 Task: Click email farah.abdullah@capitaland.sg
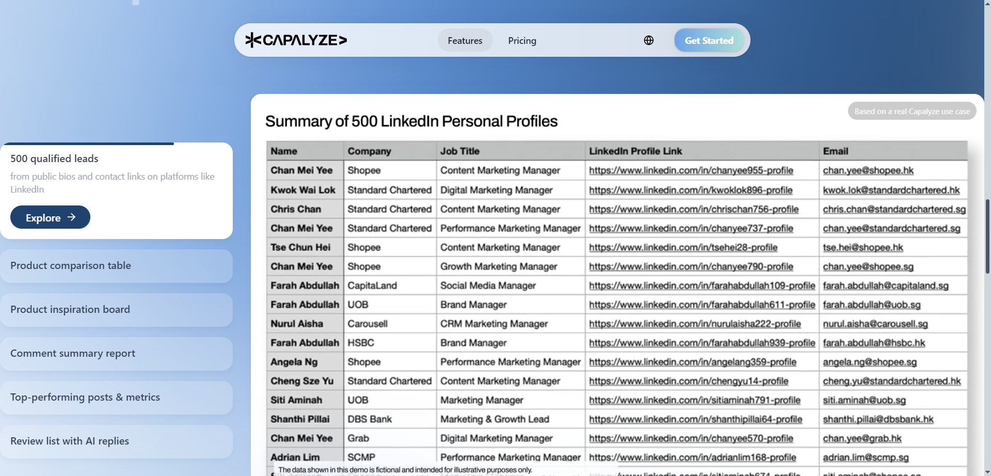coord(886,285)
